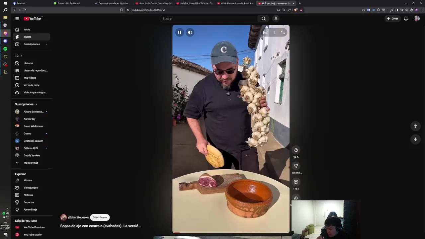
Task: Open Coscu channel
Action: click(x=31, y=133)
